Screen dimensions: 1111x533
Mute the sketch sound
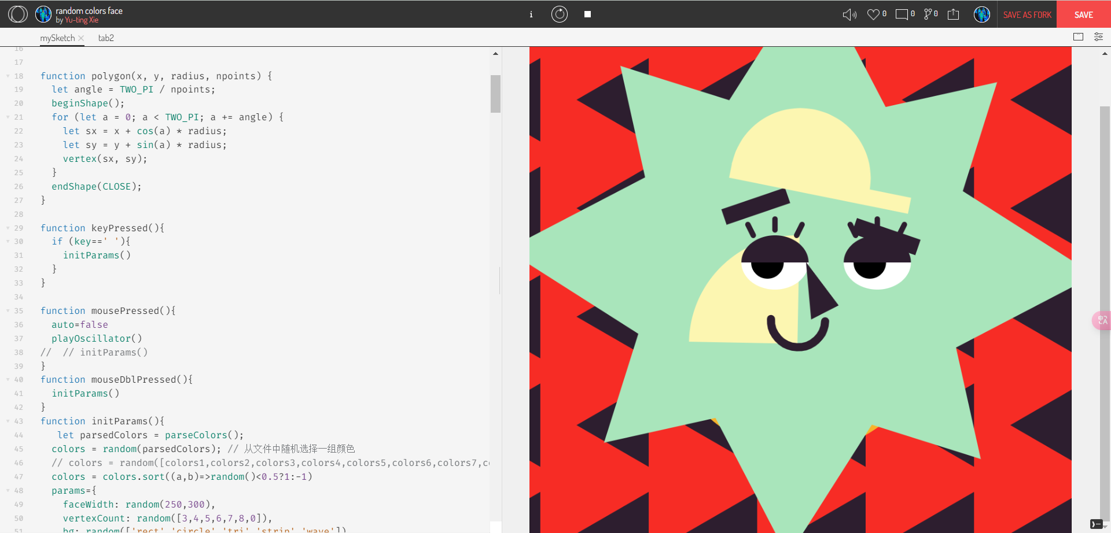pos(849,14)
